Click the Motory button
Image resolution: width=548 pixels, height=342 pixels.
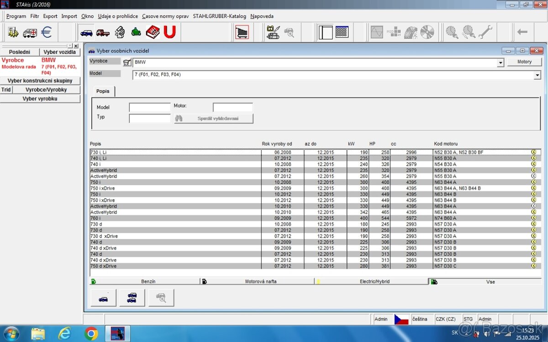[x=524, y=61]
